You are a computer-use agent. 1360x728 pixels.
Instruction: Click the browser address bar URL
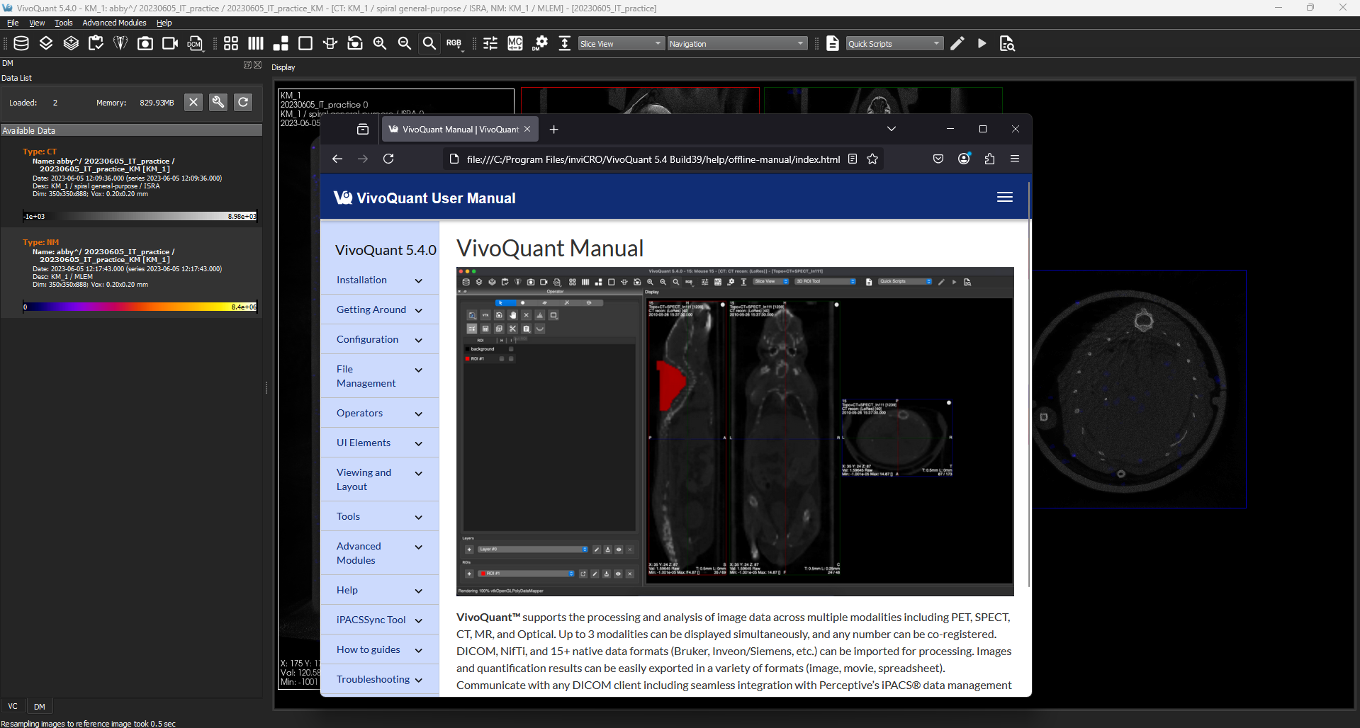pos(653,159)
